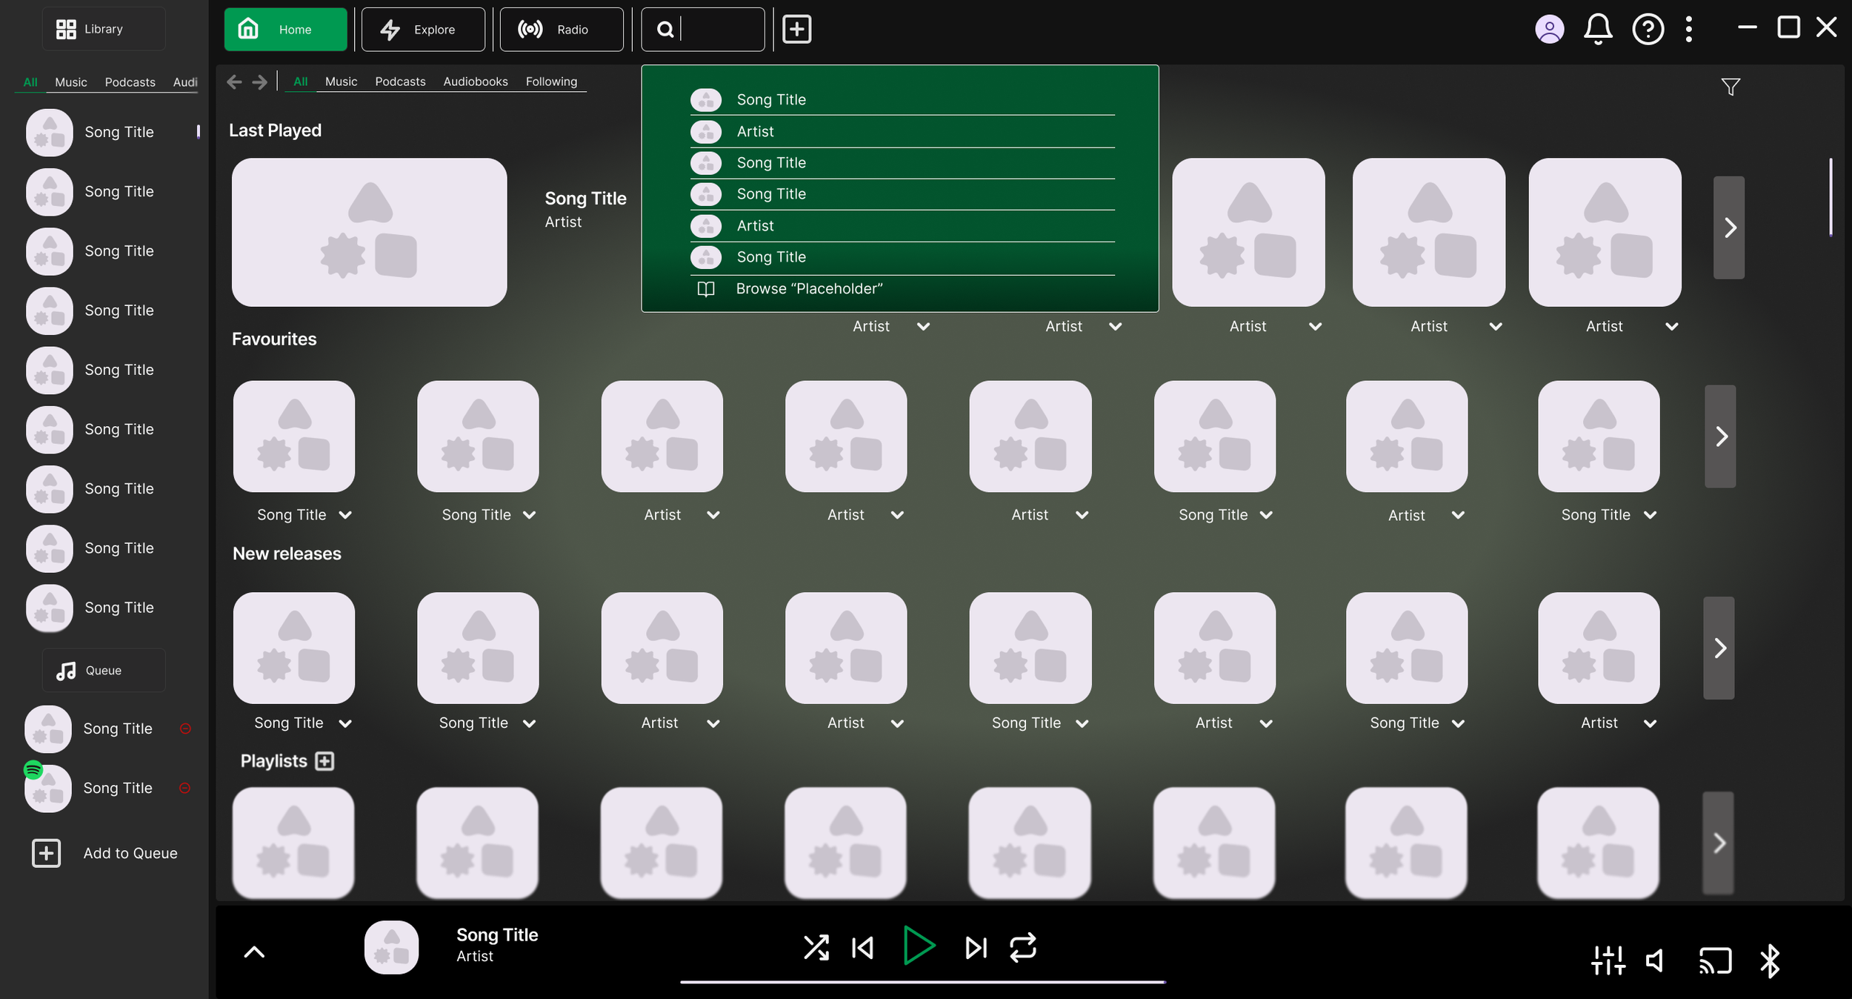
Task: Open notifications bell
Action: point(1598,30)
